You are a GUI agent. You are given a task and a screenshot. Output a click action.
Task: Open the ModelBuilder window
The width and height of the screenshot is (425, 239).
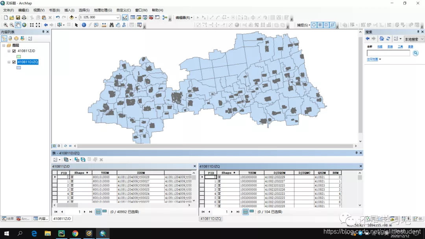[164, 18]
